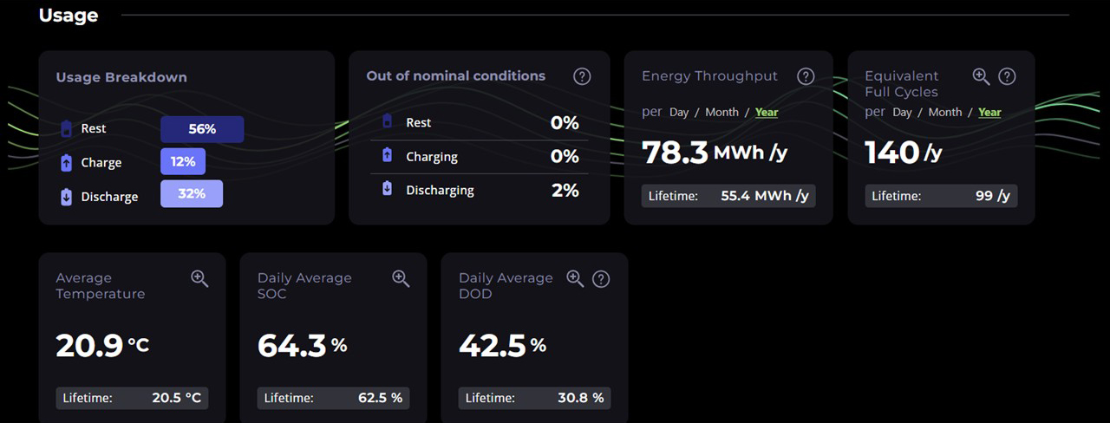This screenshot has height=423, width=1110.
Task: Select Year for Equivalent Full Cycles
Action: tap(989, 113)
